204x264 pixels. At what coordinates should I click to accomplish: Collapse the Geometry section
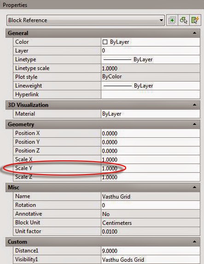pyautogui.click(x=194, y=124)
